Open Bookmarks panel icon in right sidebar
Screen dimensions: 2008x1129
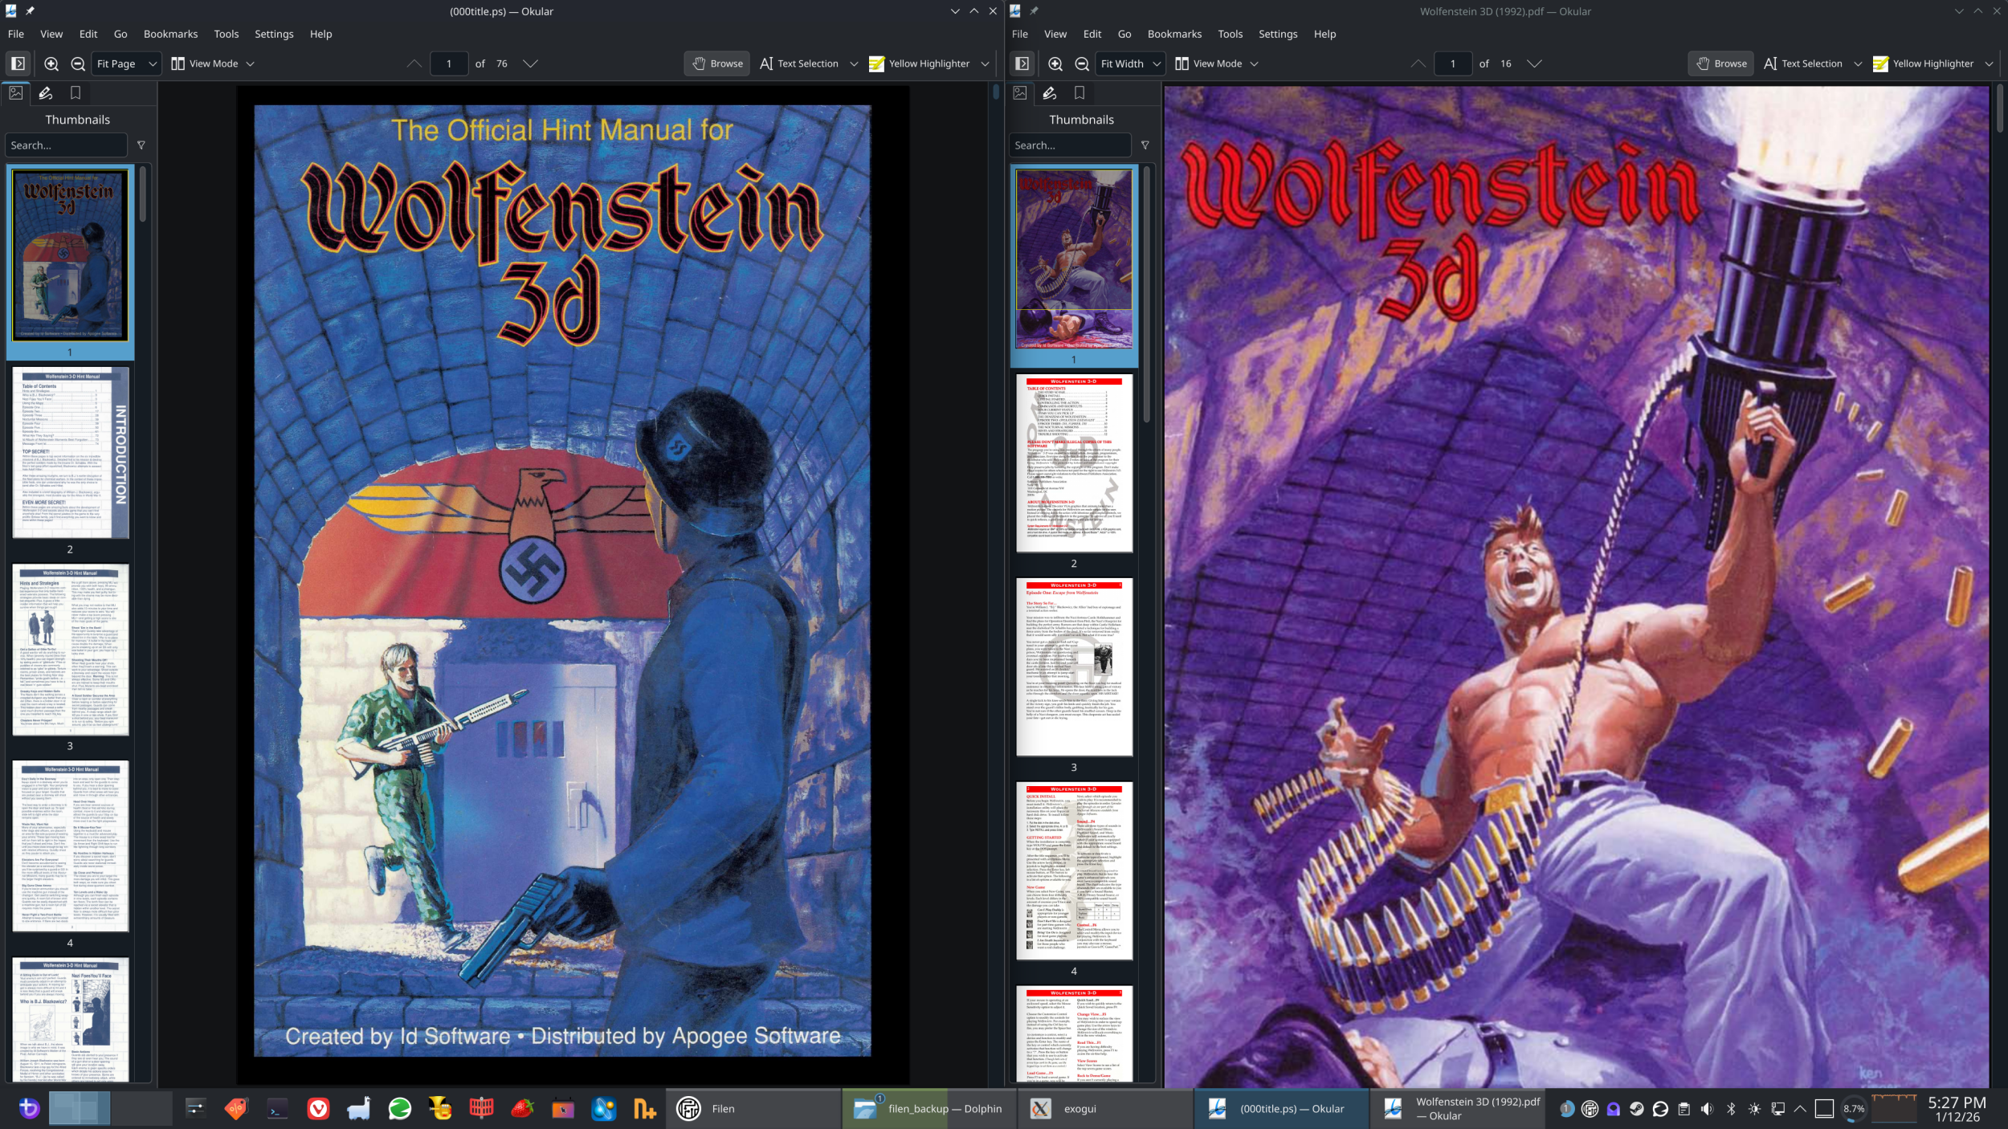coord(1080,93)
